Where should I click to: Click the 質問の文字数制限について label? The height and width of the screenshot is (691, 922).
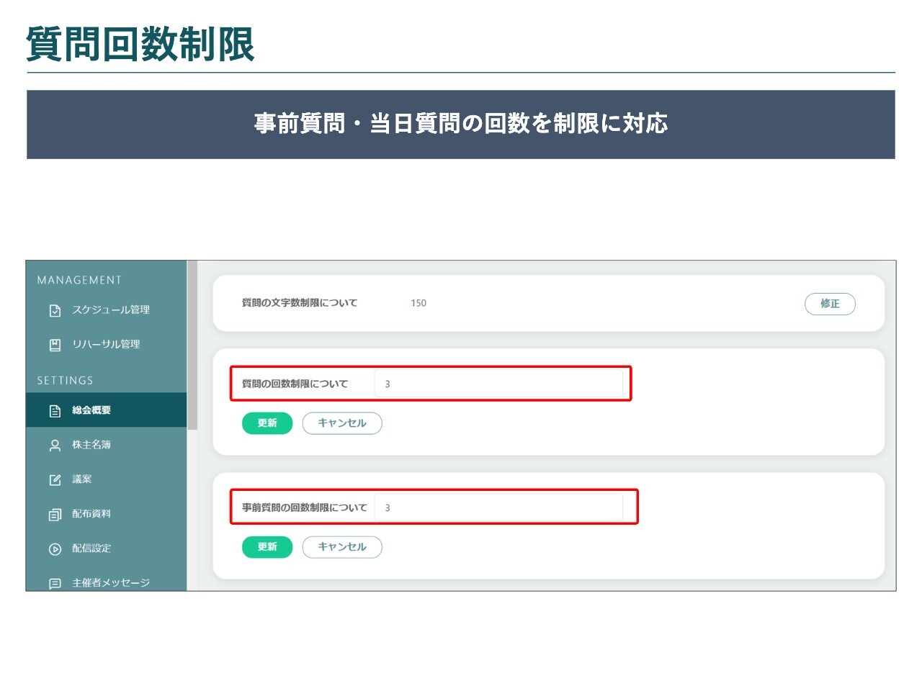[x=300, y=303]
